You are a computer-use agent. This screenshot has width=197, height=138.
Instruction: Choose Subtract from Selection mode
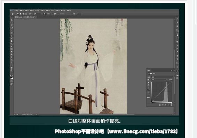click(23, 14)
